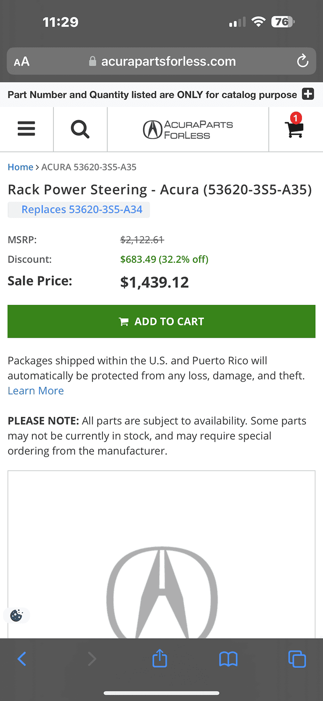Open Safari bookmarks icon
323x701 pixels.
coord(228,659)
